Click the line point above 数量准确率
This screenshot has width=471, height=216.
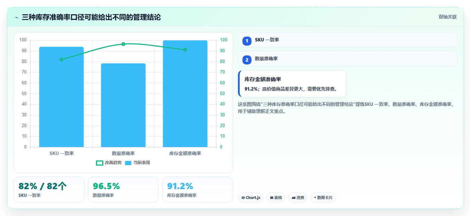pyautogui.click(x=123, y=44)
